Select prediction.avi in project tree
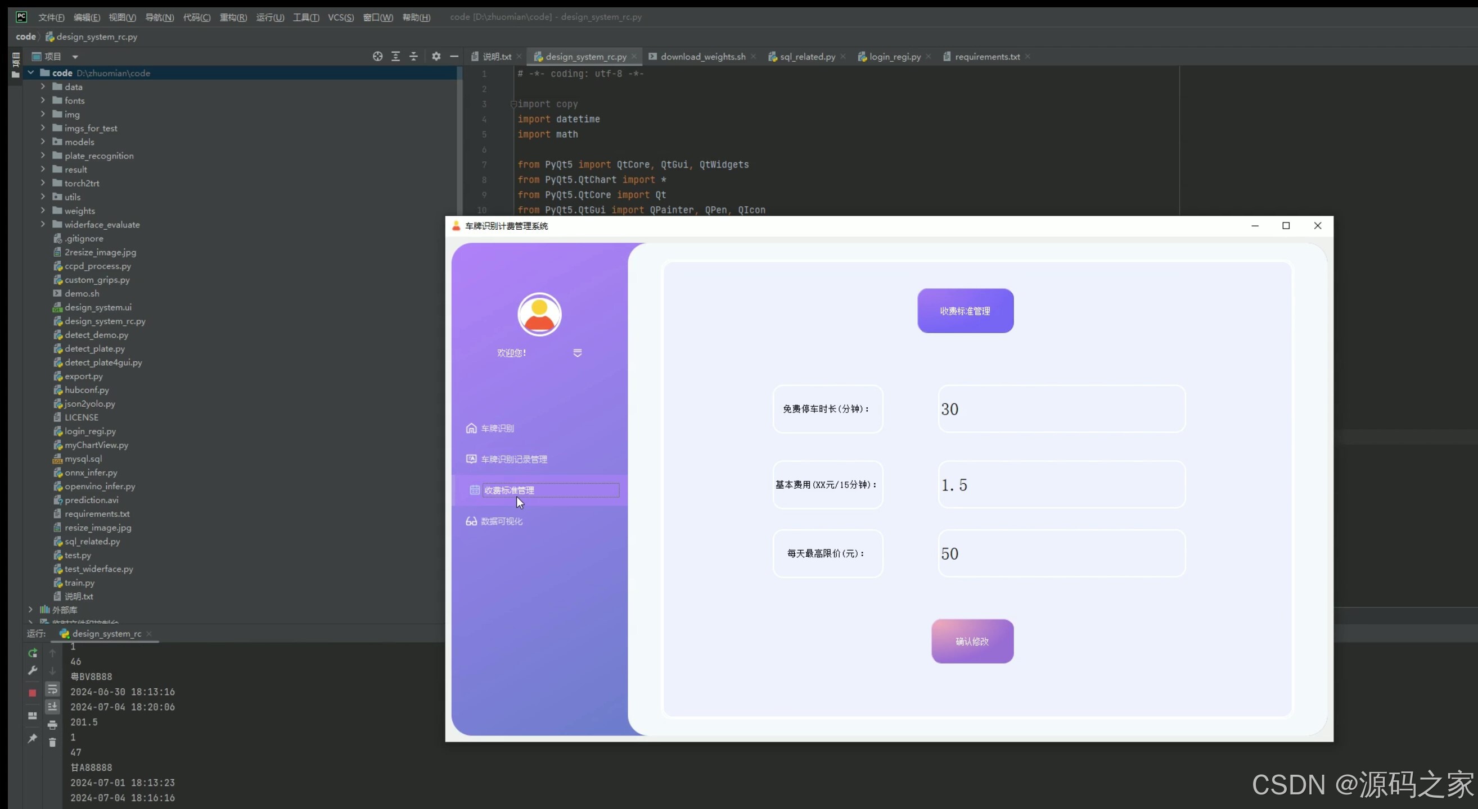The image size is (1478, 809). [91, 499]
